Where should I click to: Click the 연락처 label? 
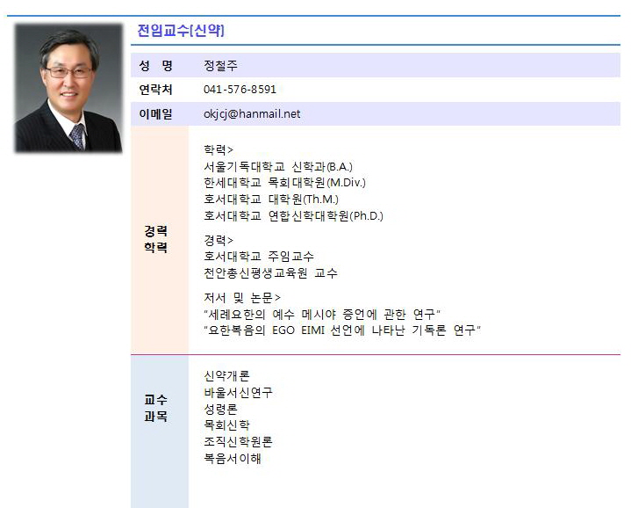155,90
